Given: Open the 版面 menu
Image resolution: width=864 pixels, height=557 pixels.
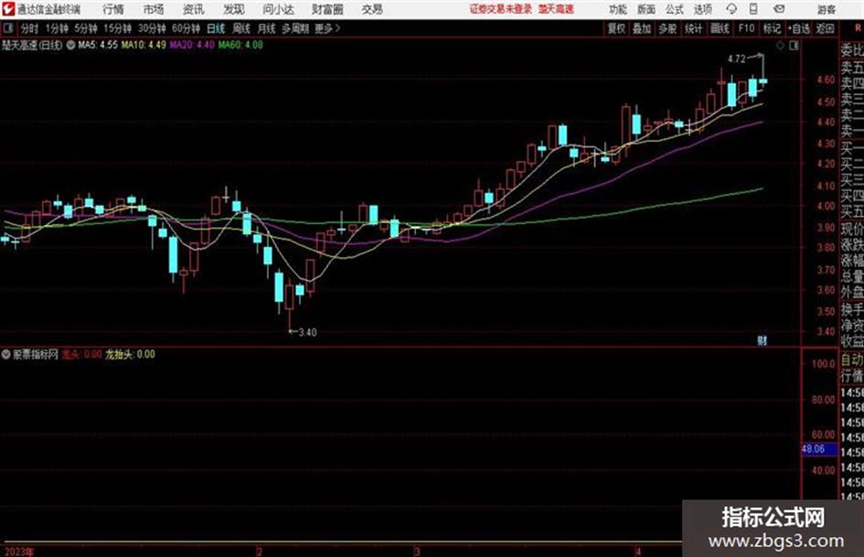Looking at the screenshot, I should pyautogui.click(x=645, y=9).
